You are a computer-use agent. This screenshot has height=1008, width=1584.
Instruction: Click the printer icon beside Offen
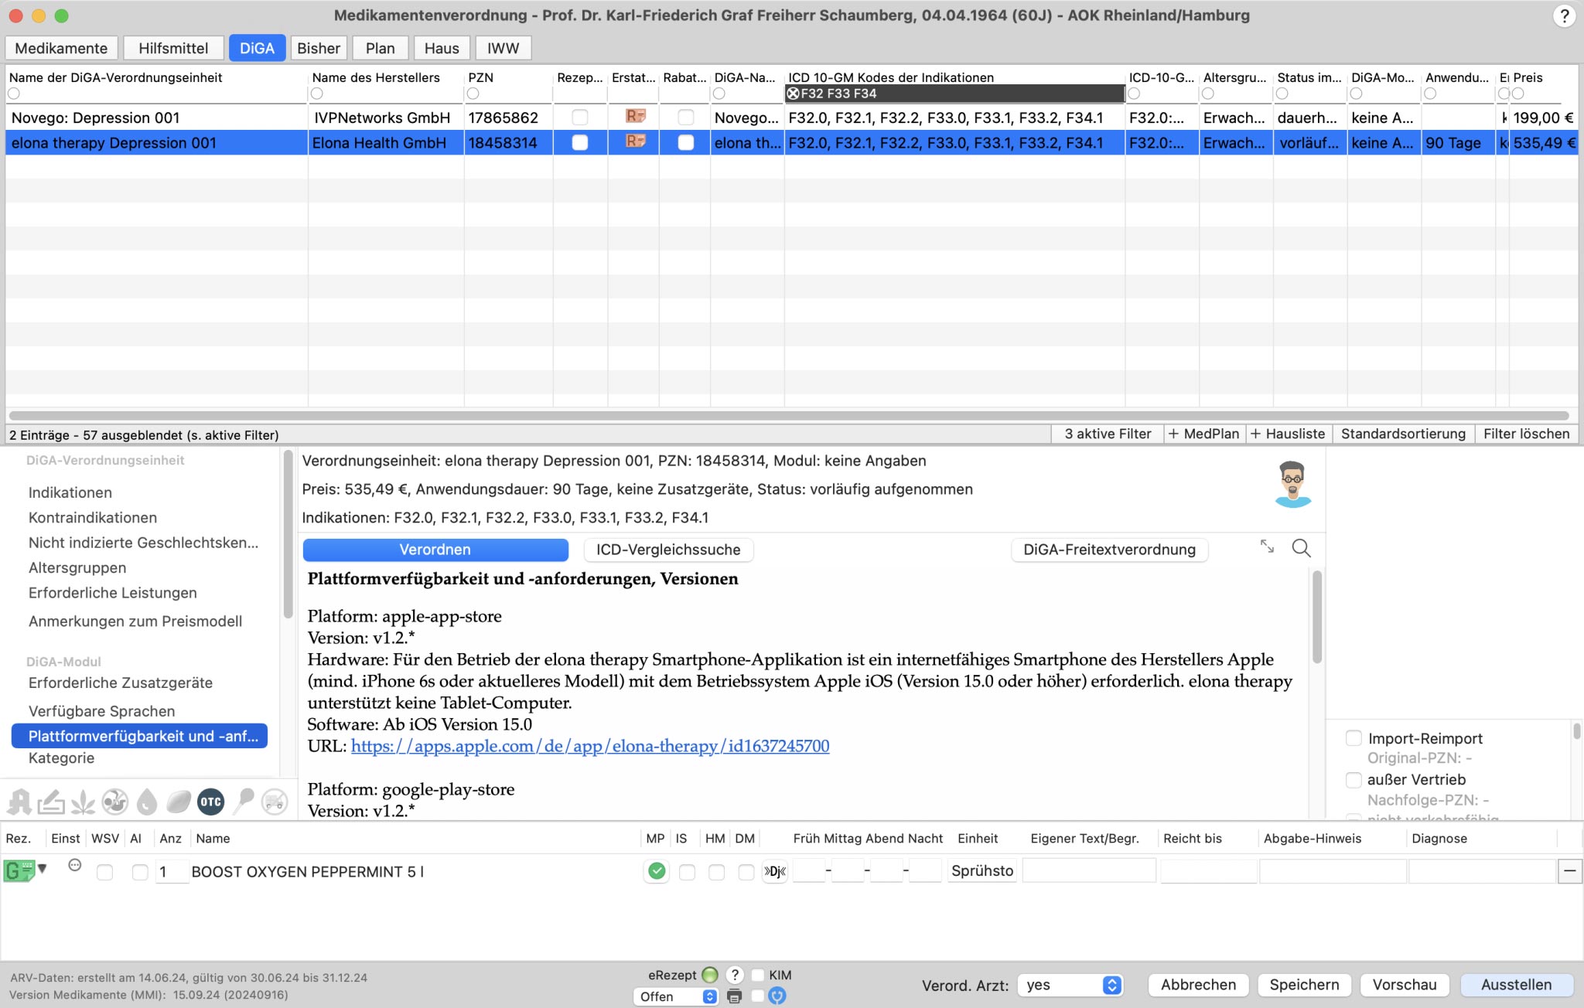[x=734, y=996]
